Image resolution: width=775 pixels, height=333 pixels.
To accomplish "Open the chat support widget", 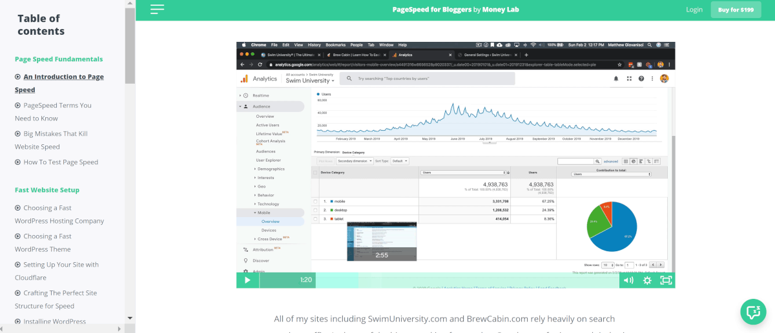I will 752,312.
